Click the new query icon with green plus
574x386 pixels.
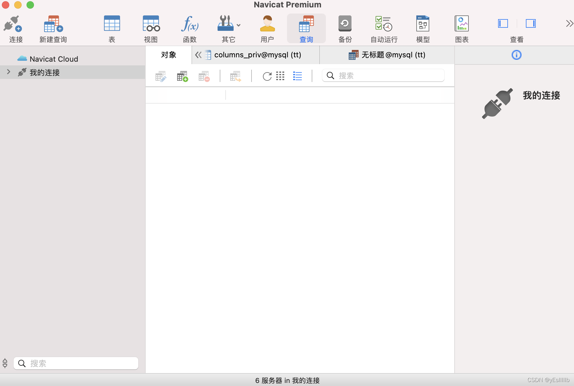pos(182,76)
